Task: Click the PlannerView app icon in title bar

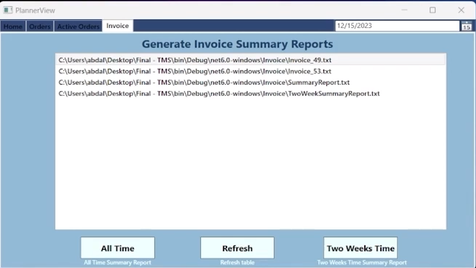Action: point(8,10)
